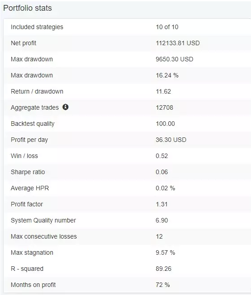Viewport: 251px width, 295px height.
Task: Select the Portfolio stats heading
Action: pyautogui.click(x=27, y=8)
